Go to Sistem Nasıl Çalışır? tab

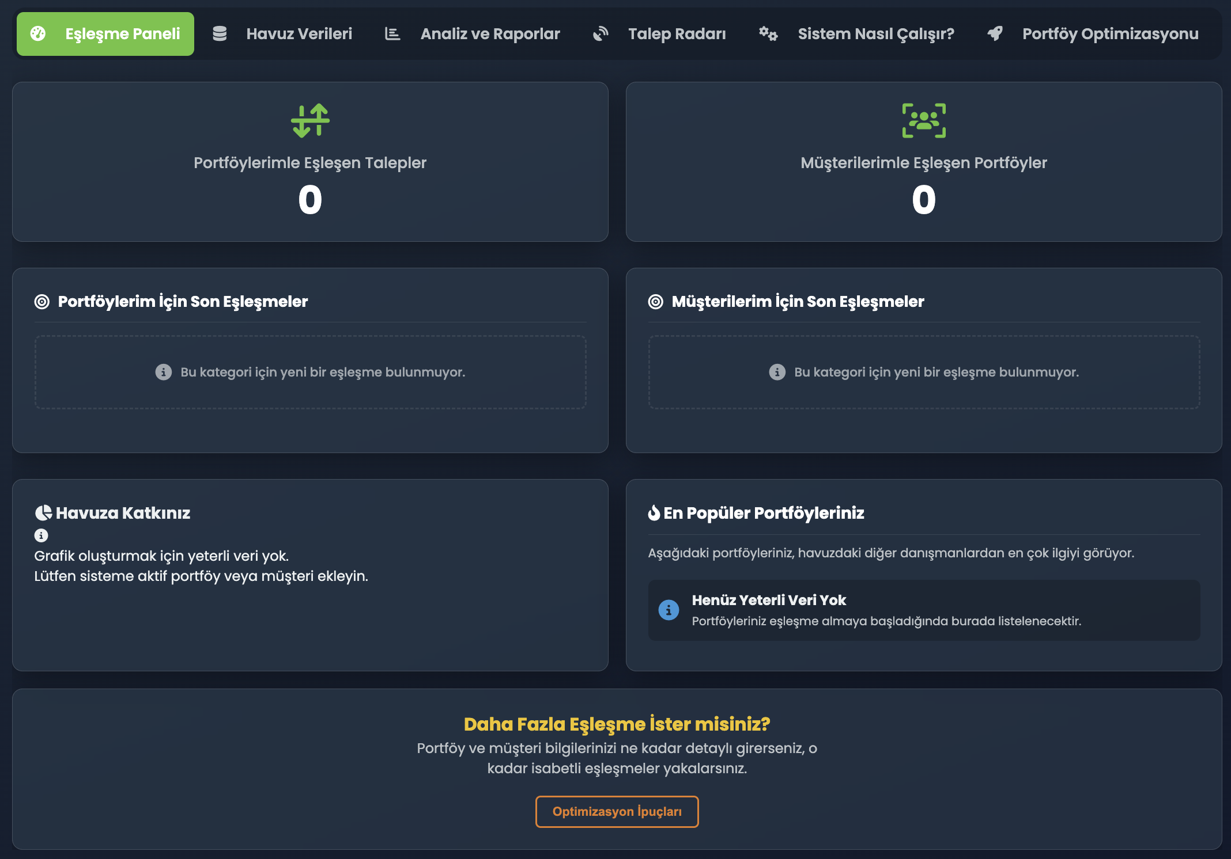tap(857, 34)
